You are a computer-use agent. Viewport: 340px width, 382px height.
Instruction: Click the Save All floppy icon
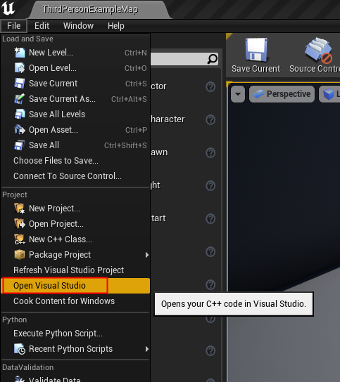(20, 145)
